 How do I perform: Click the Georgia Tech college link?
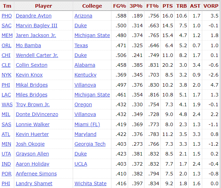click(90, 144)
